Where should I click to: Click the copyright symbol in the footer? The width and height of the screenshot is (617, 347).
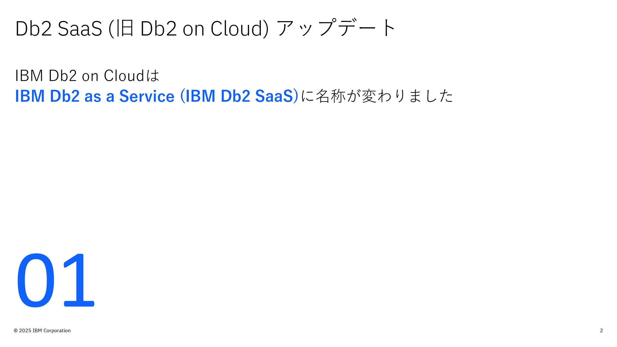click(x=16, y=331)
